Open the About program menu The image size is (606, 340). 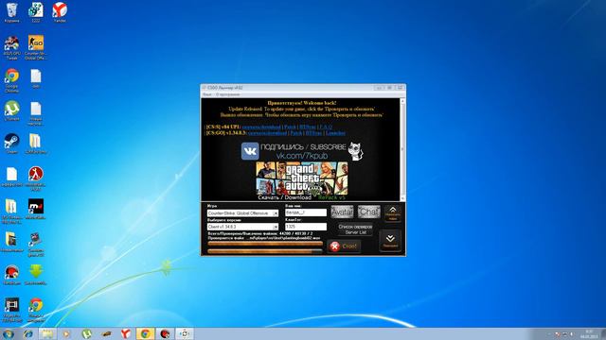click(228, 94)
